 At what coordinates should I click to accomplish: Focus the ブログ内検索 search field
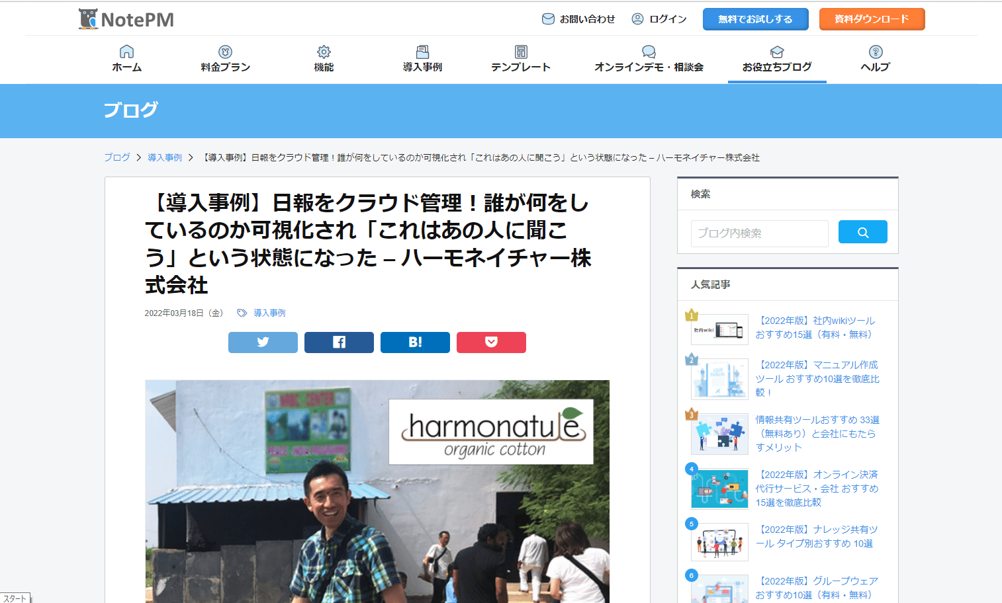coord(759,233)
